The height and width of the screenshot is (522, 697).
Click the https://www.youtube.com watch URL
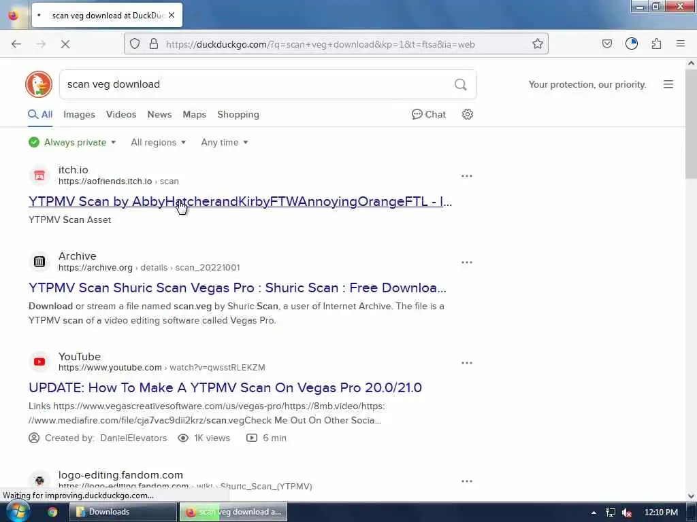click(x=162, y=367)
